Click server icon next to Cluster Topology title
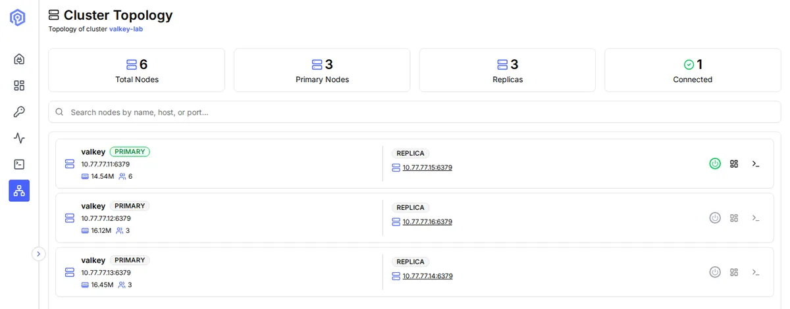The image size is (790, 309). point(54,14)
